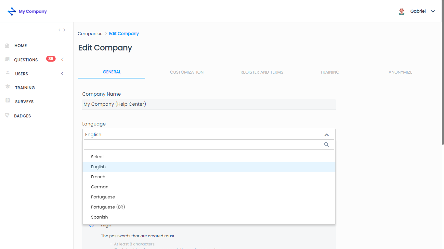This screenshot has height=249, width=444.
Task: Click the Edit Company page heading
Action: coord(105,48)
